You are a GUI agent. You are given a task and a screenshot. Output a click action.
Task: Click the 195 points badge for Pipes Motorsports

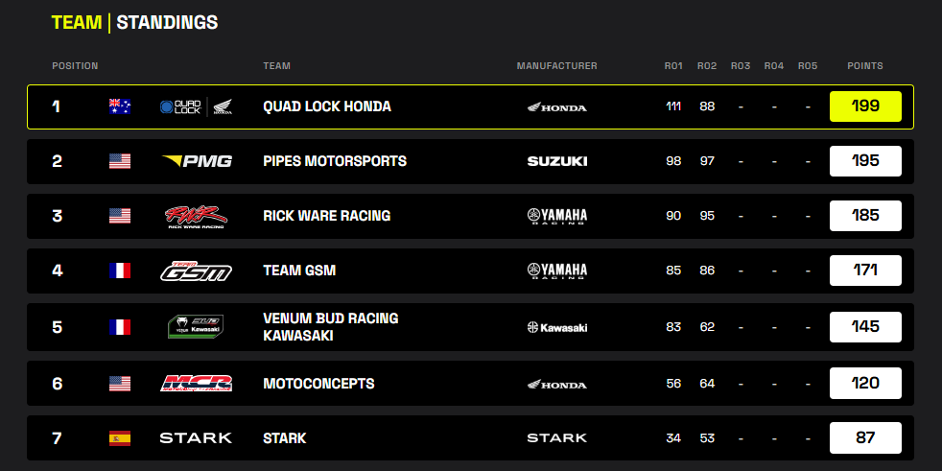coord(865,161)
